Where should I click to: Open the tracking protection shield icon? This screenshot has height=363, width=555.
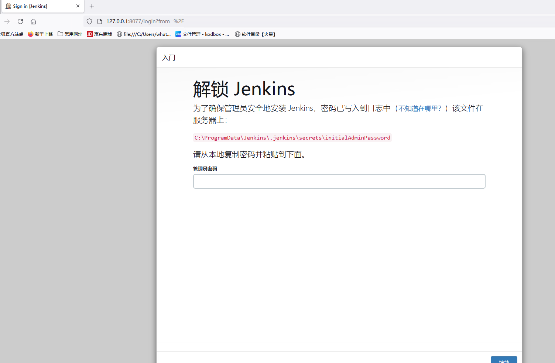pyautogui.click(x=89, y=21)
